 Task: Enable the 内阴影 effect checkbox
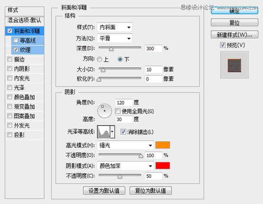pyautogui.click(x=9, y=69)
